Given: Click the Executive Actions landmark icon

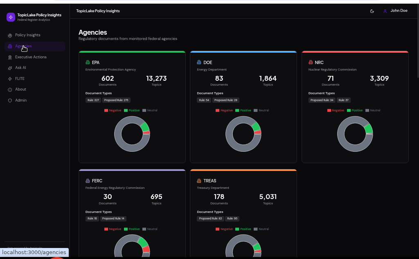Looking at the screenshot, I should click(x=10, y=57).
